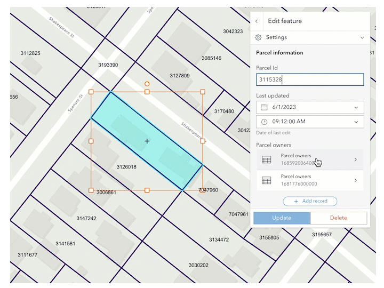Click the center crosshair of the selected parcel
This screenshot has height=288, width=384.
pos(147,141)
